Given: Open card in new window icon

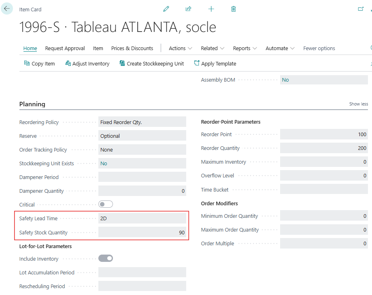Looking at the screenshot, I should tap(361, 9).
